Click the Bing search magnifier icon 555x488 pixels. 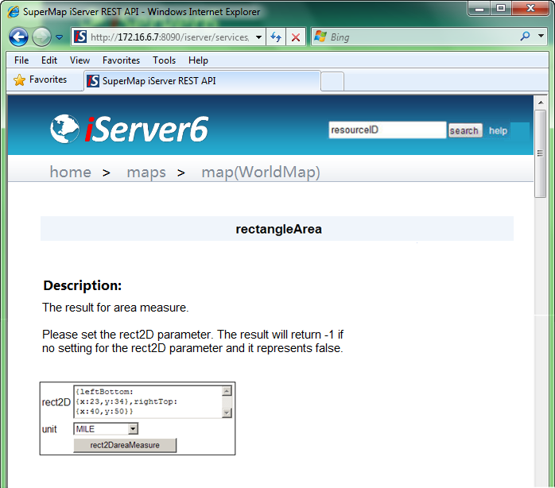coord(525,37)
